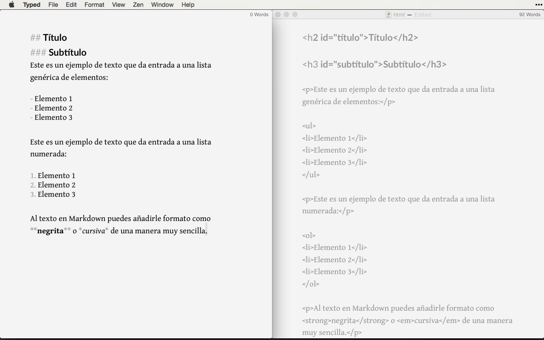Open the Typed application menu
This screenshot has width=544, height=340.
31,5
